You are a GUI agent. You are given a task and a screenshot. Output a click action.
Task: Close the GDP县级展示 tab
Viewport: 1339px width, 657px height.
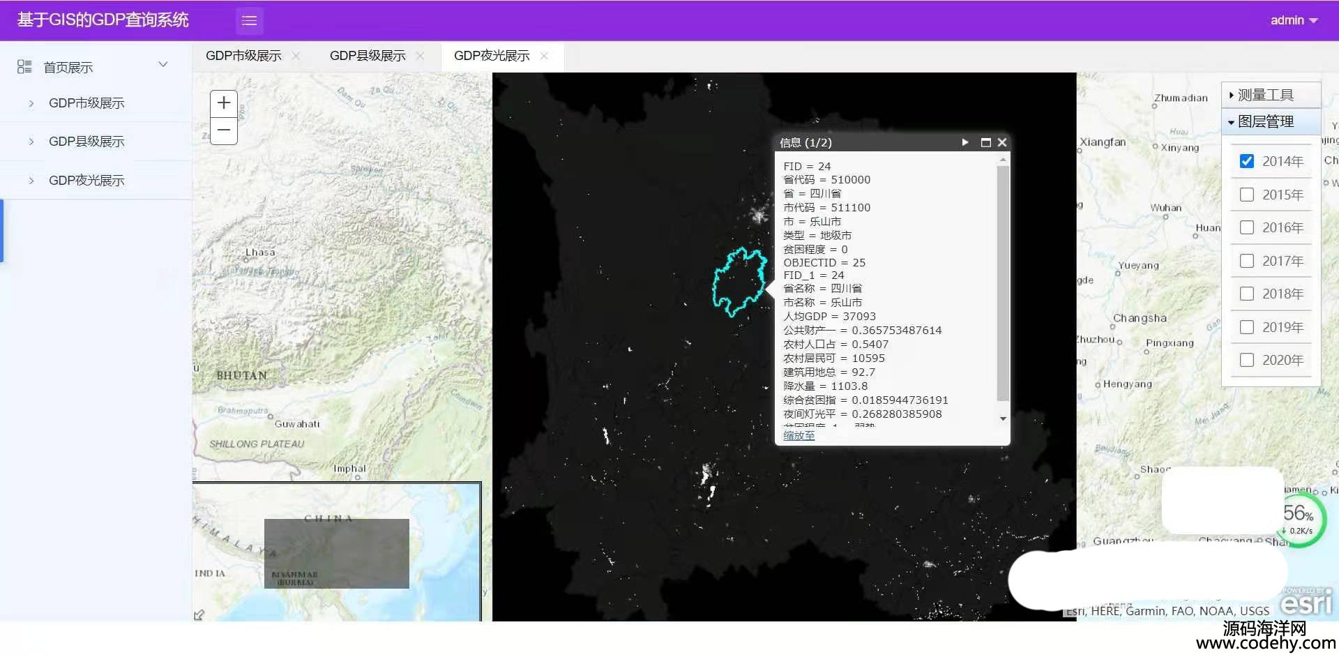pyautogui.click(x=420, y=56)
